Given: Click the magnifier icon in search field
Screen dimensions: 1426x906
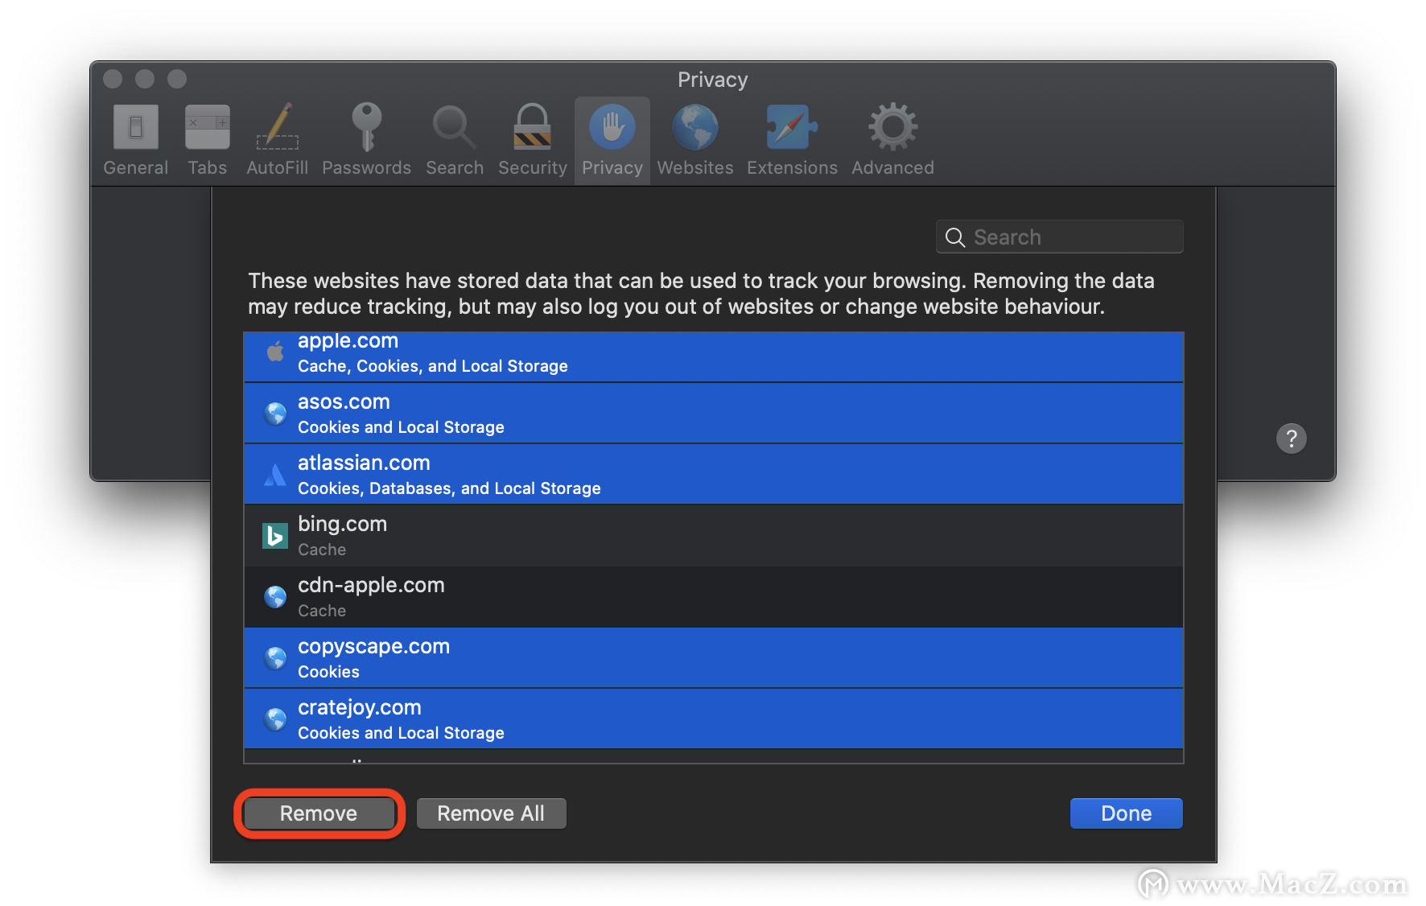Looking at the screenshot, I should 955,237.
